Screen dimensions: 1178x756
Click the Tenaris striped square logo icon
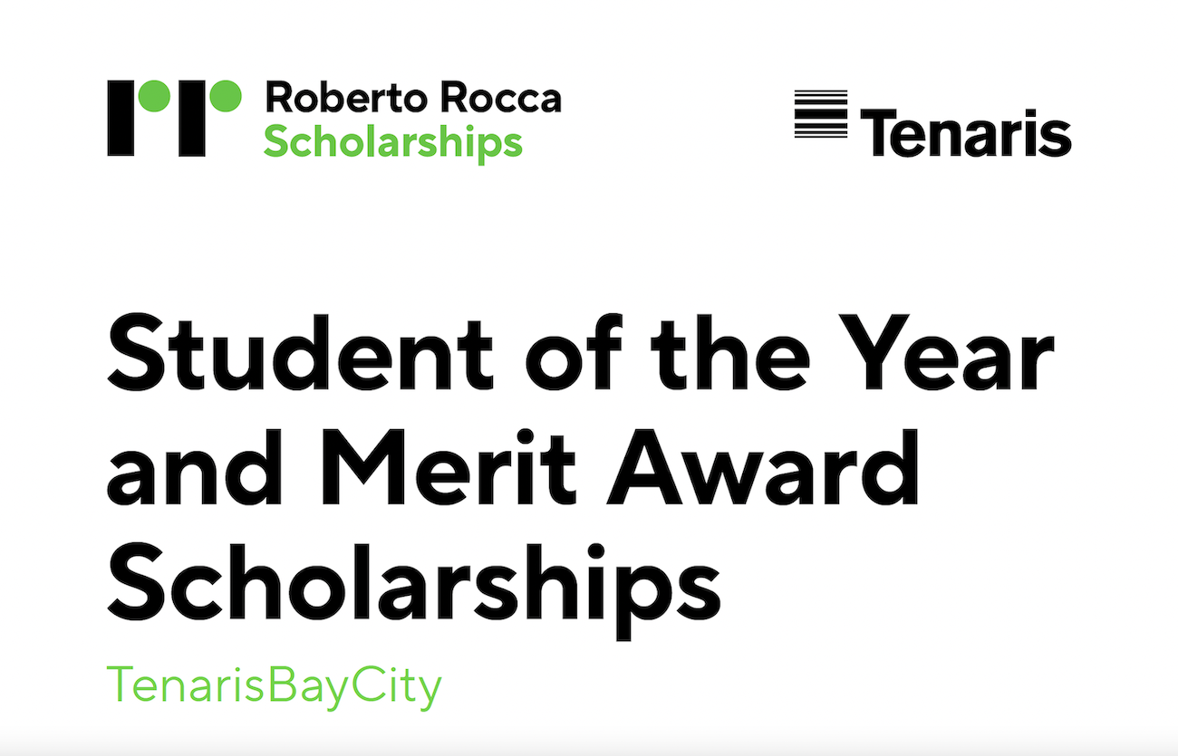click(821, 114)
